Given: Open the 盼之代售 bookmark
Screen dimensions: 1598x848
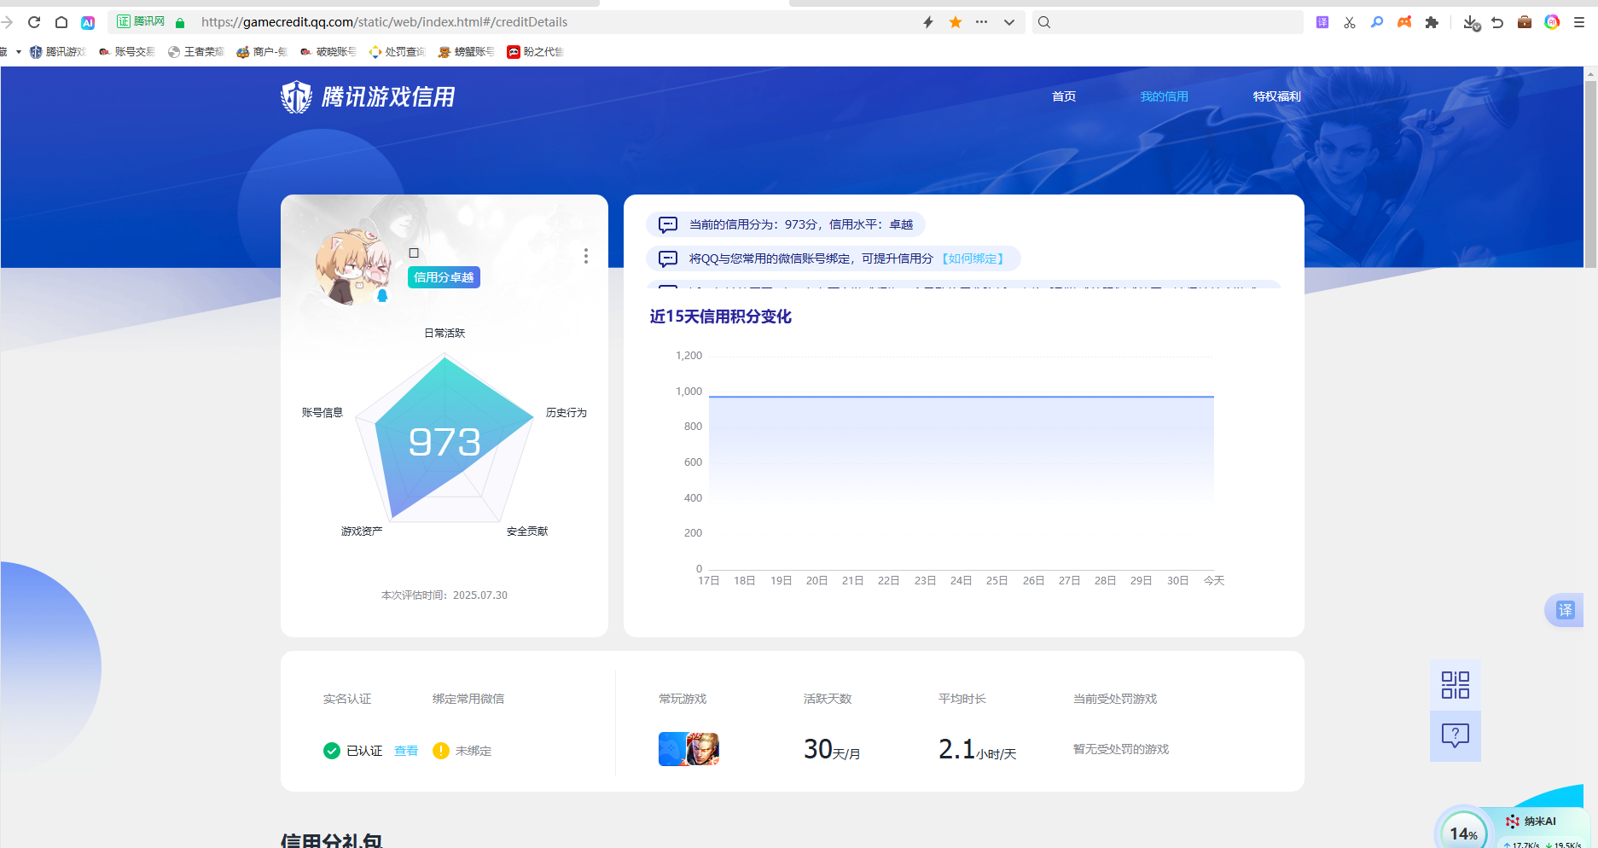Looking at the screenshot, I should (536, 52).
